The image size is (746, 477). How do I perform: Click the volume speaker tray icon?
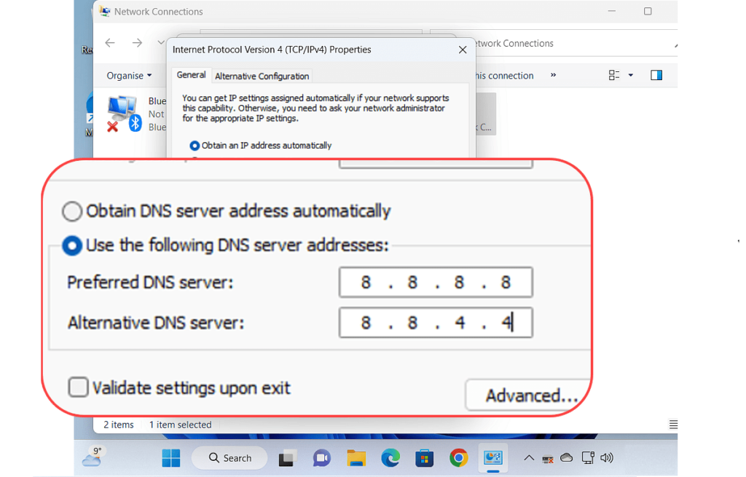(x=607, y=458)
